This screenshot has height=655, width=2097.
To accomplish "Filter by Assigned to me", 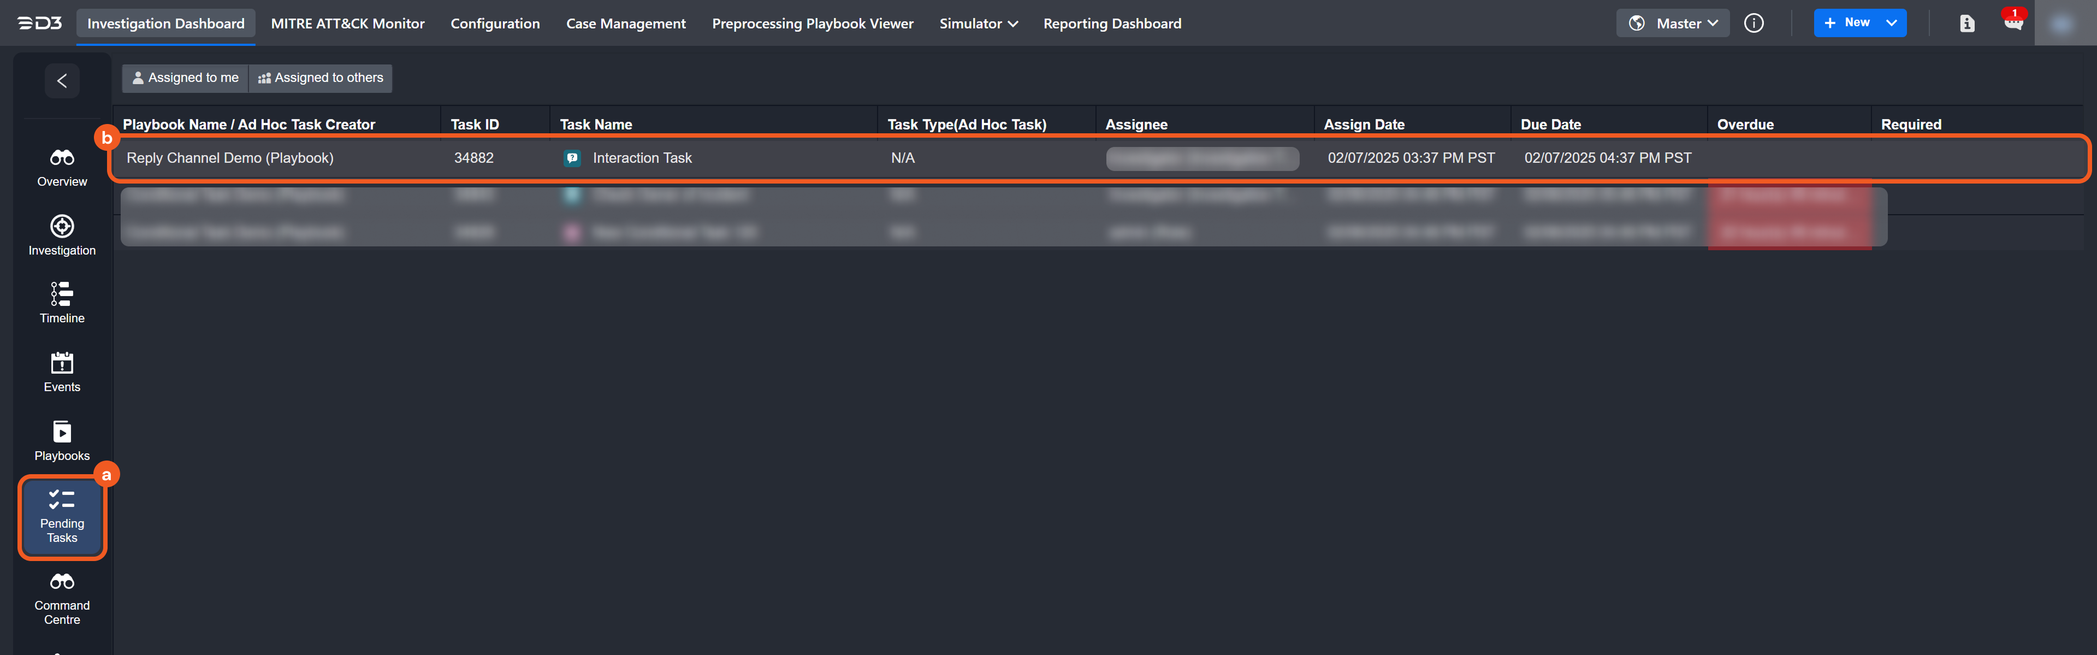I will point(185,78).
